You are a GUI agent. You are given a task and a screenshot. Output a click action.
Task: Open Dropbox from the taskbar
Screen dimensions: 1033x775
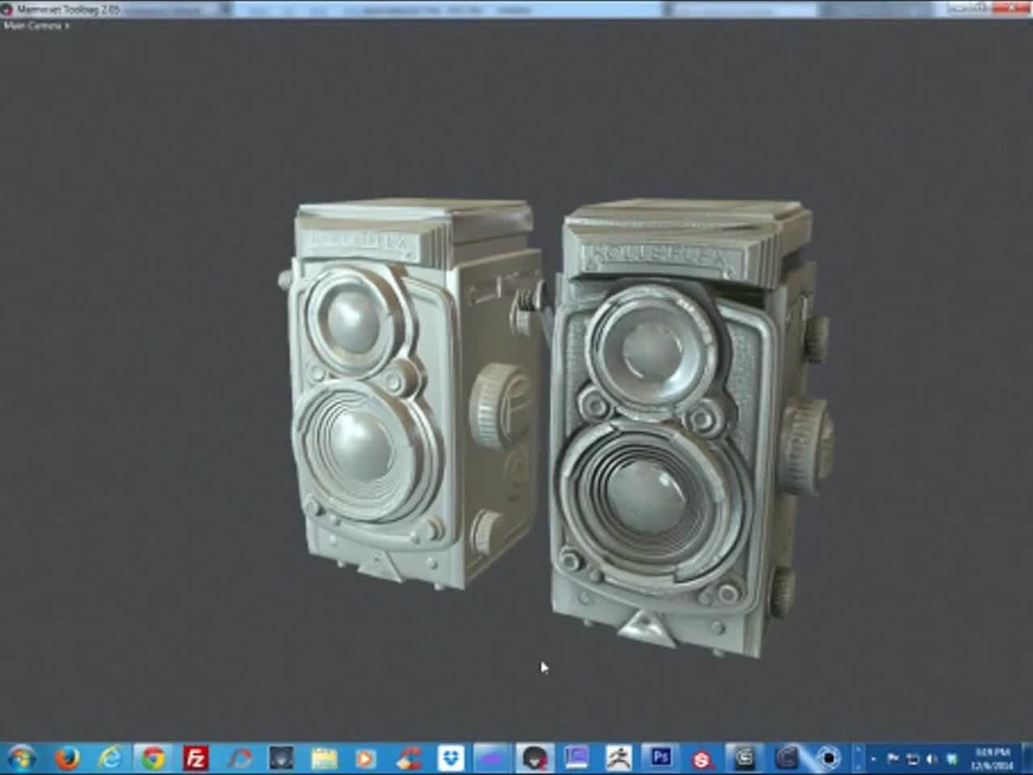click(450, 758)
